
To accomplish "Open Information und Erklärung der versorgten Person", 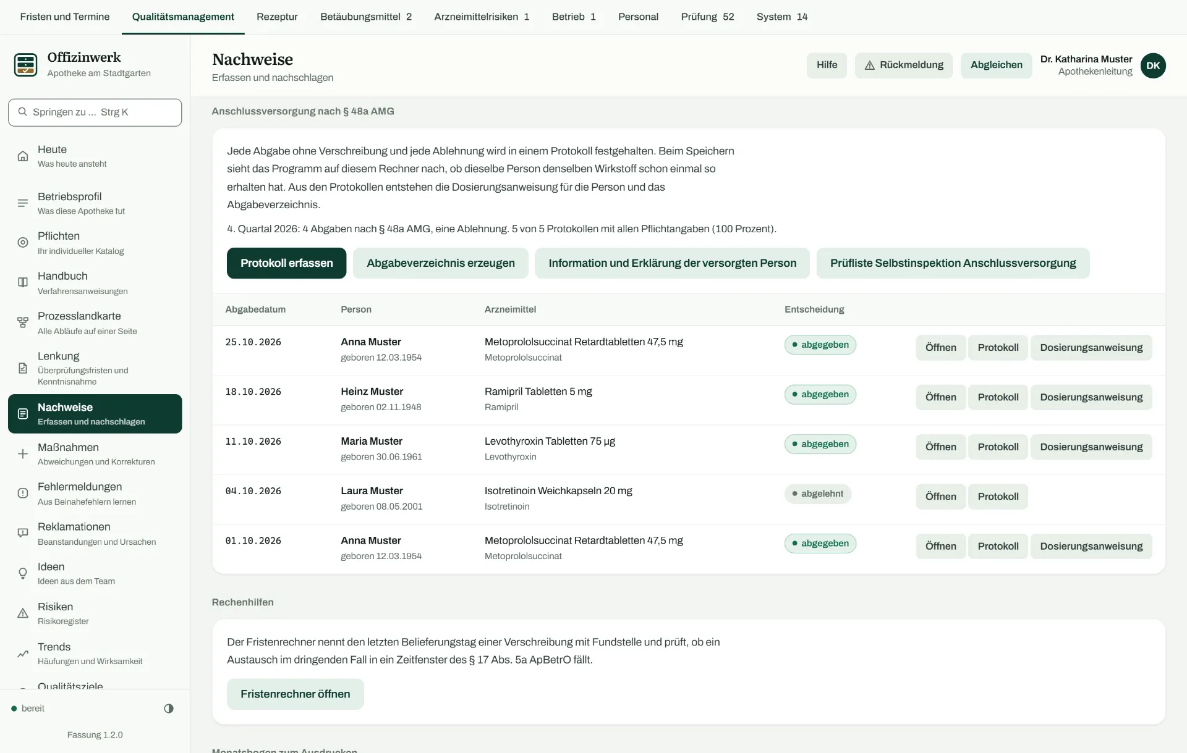I will [x=672, y=263].
